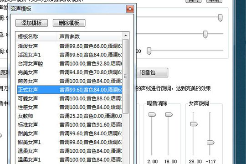Select the 活泼女声 template row

click(x=69, y=46)
